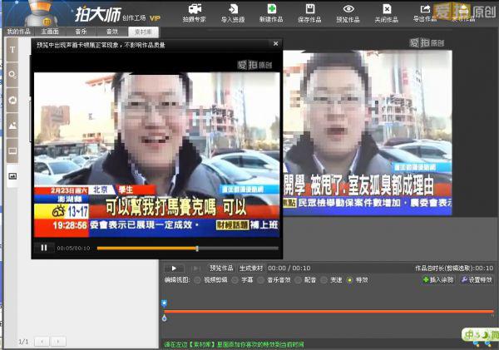Click the orange timeline track bar
The width and height of the screenshot is (499, 350).
coord(329,312)
